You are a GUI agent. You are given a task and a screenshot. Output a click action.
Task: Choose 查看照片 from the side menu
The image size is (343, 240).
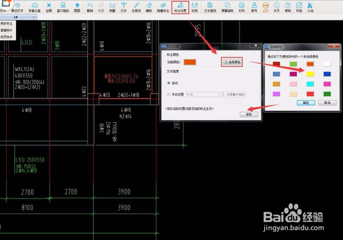(x=7, y=30)
